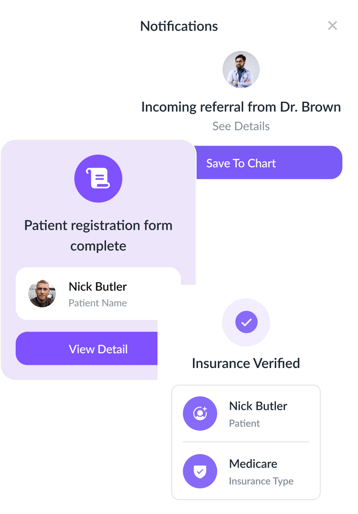This screenshot has height=514, width=358.
Task: Open Dr. Brown's profile photo
Action: click(241, 69)
